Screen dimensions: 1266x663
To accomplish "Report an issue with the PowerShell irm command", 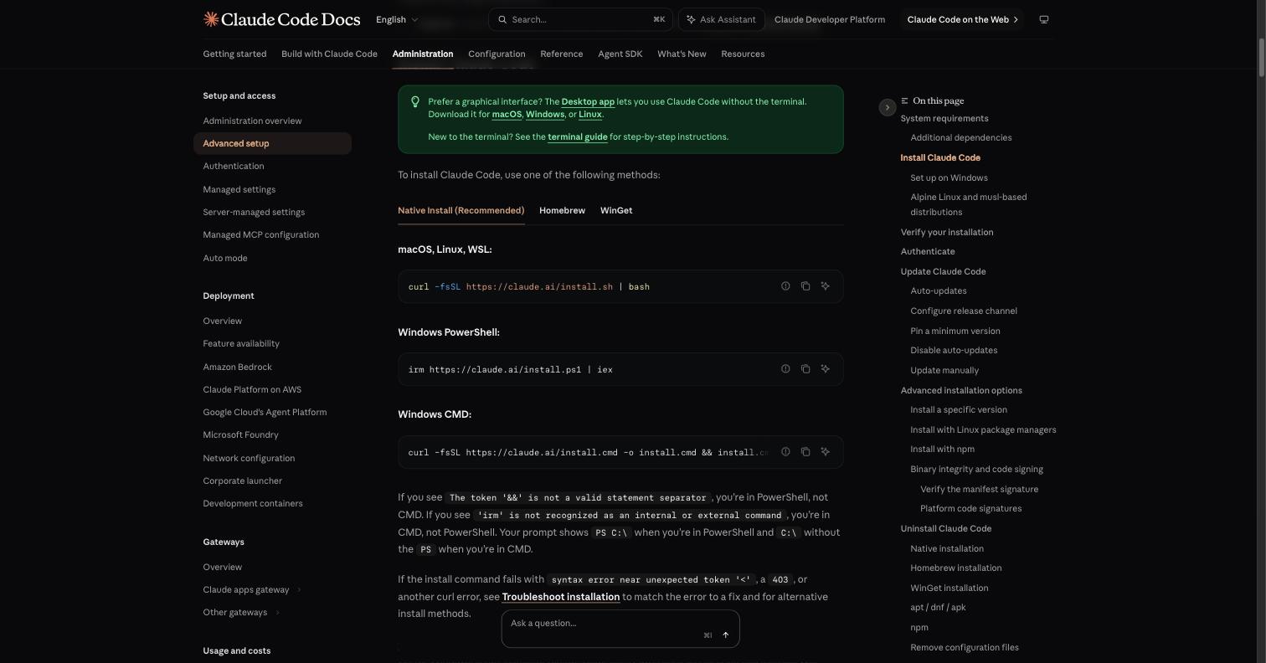I will click(785, 369).
